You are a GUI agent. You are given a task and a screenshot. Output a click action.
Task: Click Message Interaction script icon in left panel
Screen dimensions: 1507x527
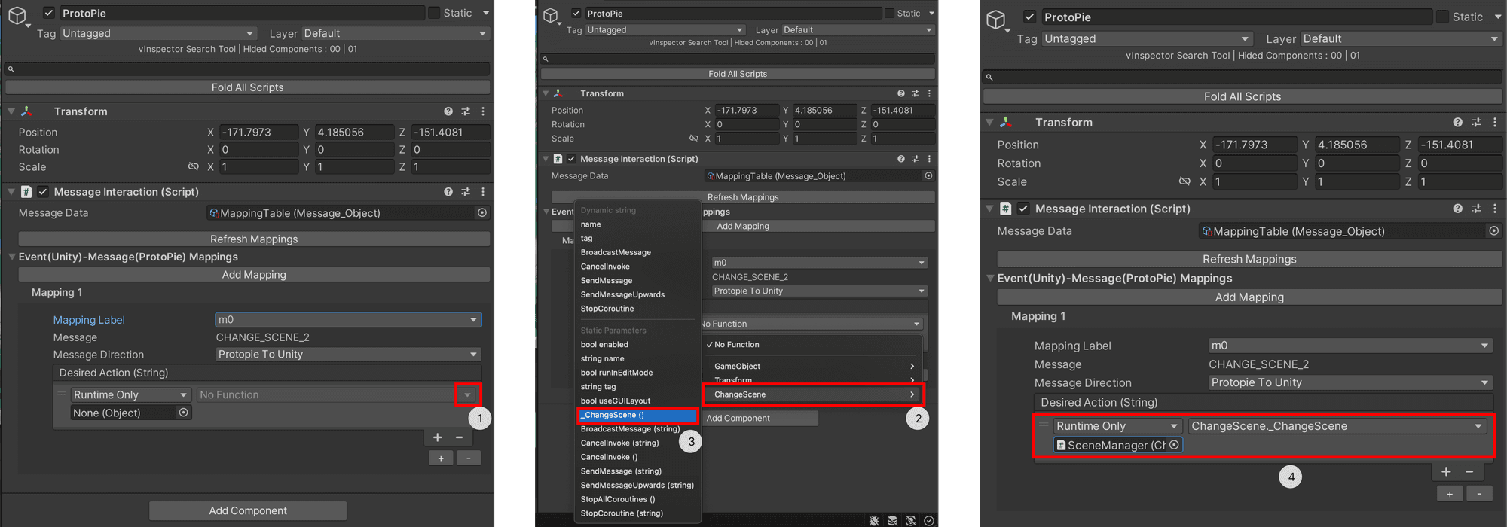coord(26,192)
